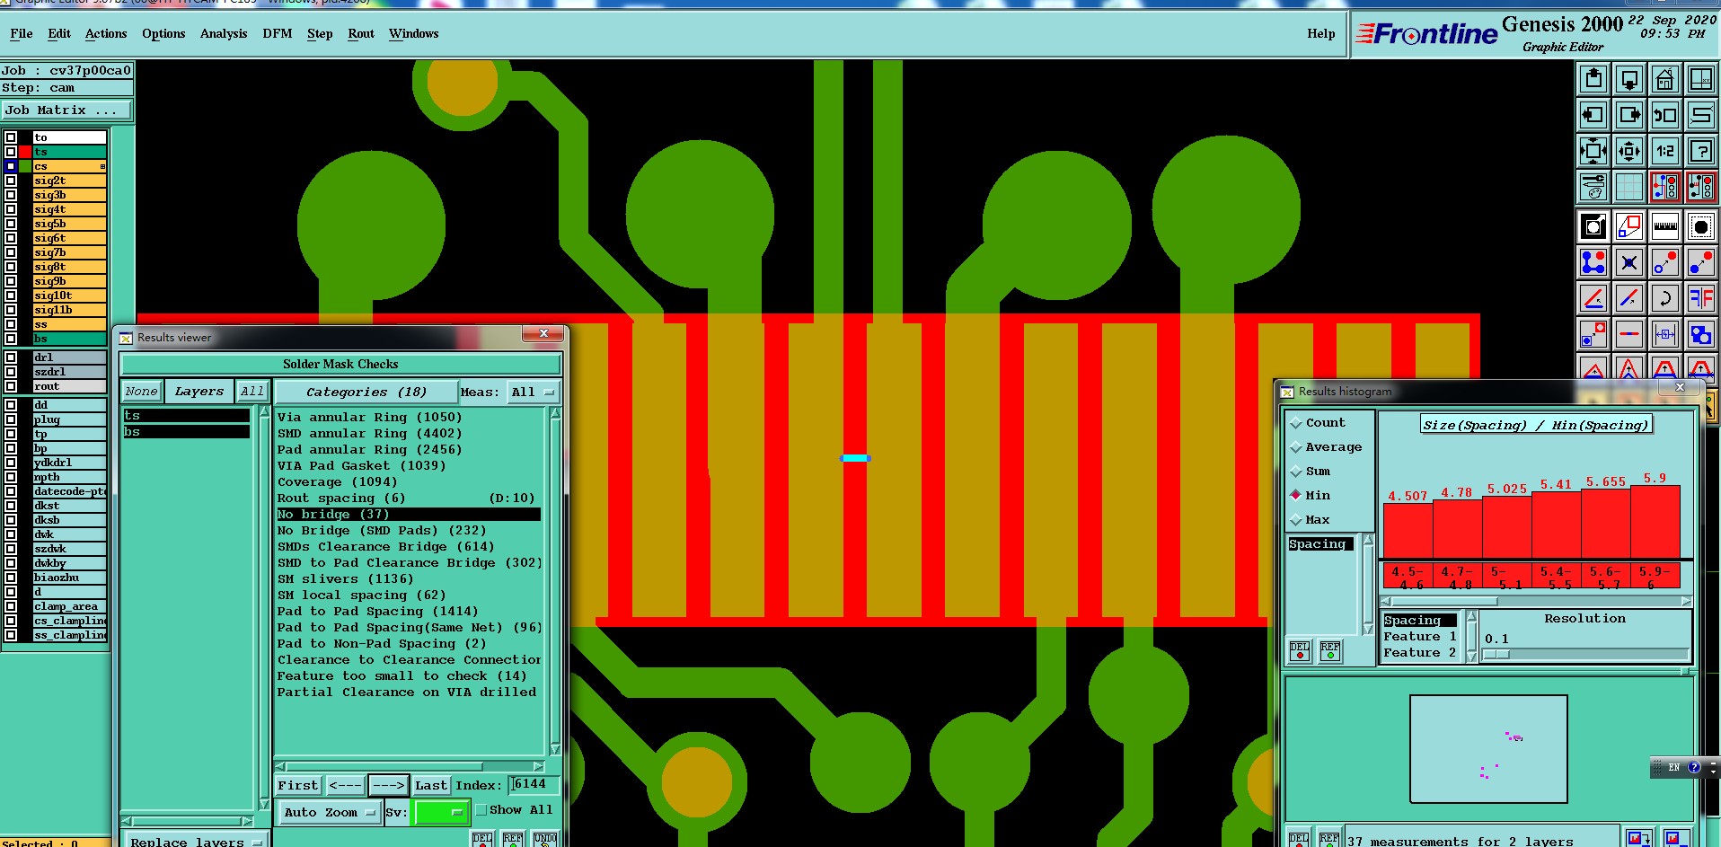Viewport: 1721px width, 847px height.
Task: Open the DFM menu
Action: (x=278, y=34)
